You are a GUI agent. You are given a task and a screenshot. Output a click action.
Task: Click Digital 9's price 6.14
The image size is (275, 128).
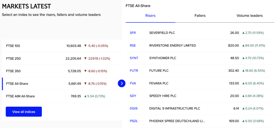(x=236, y=108)
